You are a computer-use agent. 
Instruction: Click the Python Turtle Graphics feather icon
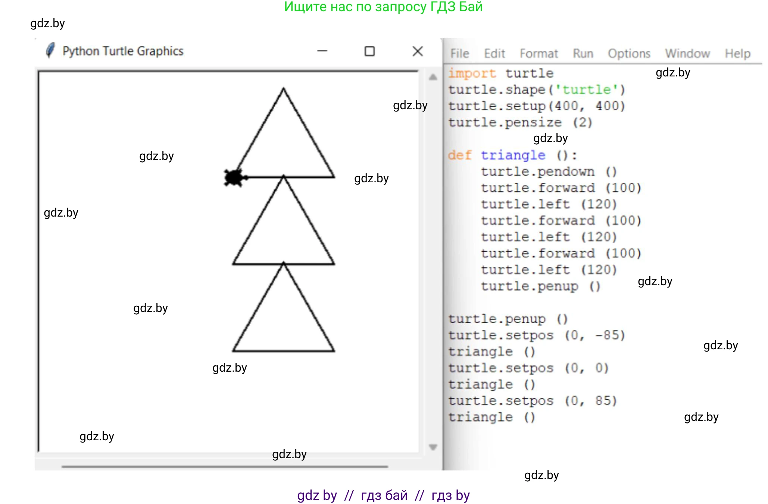[50, 50]
